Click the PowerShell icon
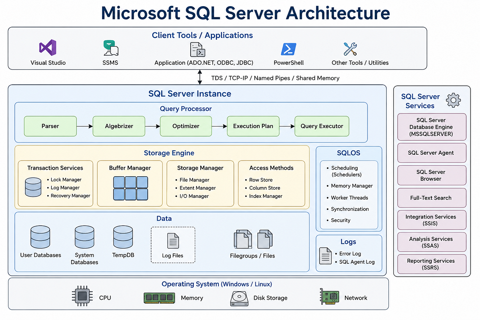This screenshot has height=320, width=480. tap(288, 49)
